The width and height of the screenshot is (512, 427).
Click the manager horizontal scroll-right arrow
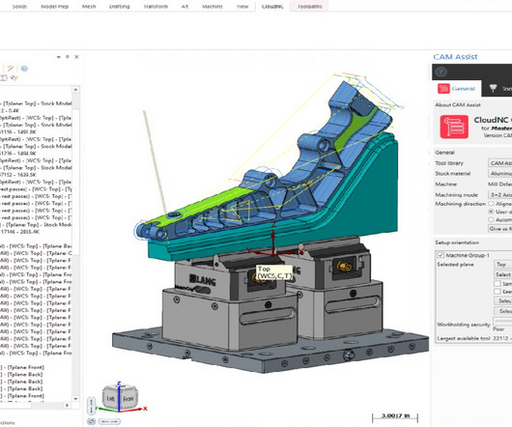click(67, 405)
